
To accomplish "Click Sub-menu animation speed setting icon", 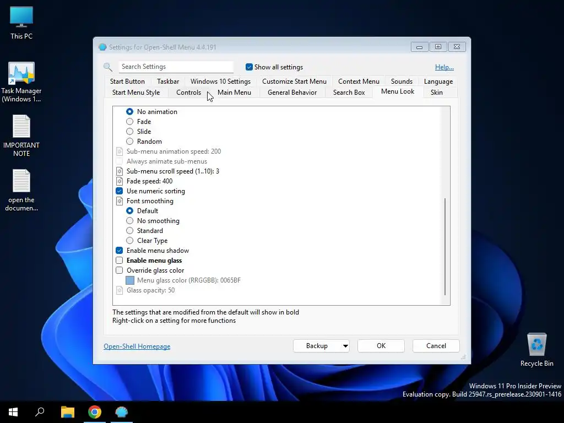I will click(x=120, y=151).
